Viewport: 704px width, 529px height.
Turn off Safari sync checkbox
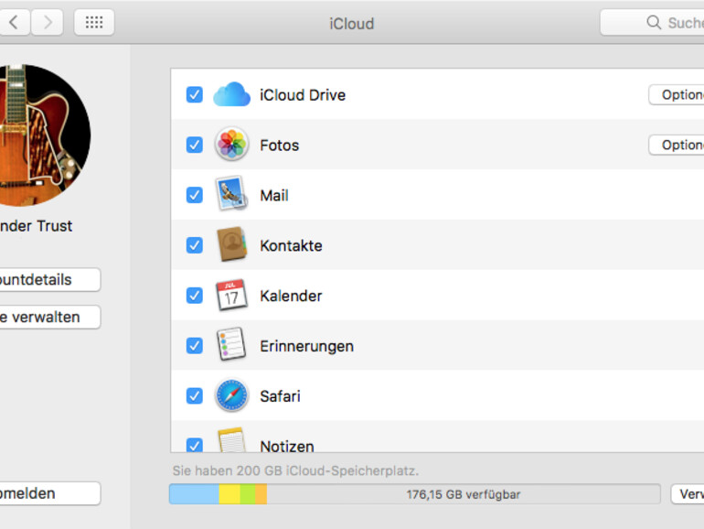195,396
